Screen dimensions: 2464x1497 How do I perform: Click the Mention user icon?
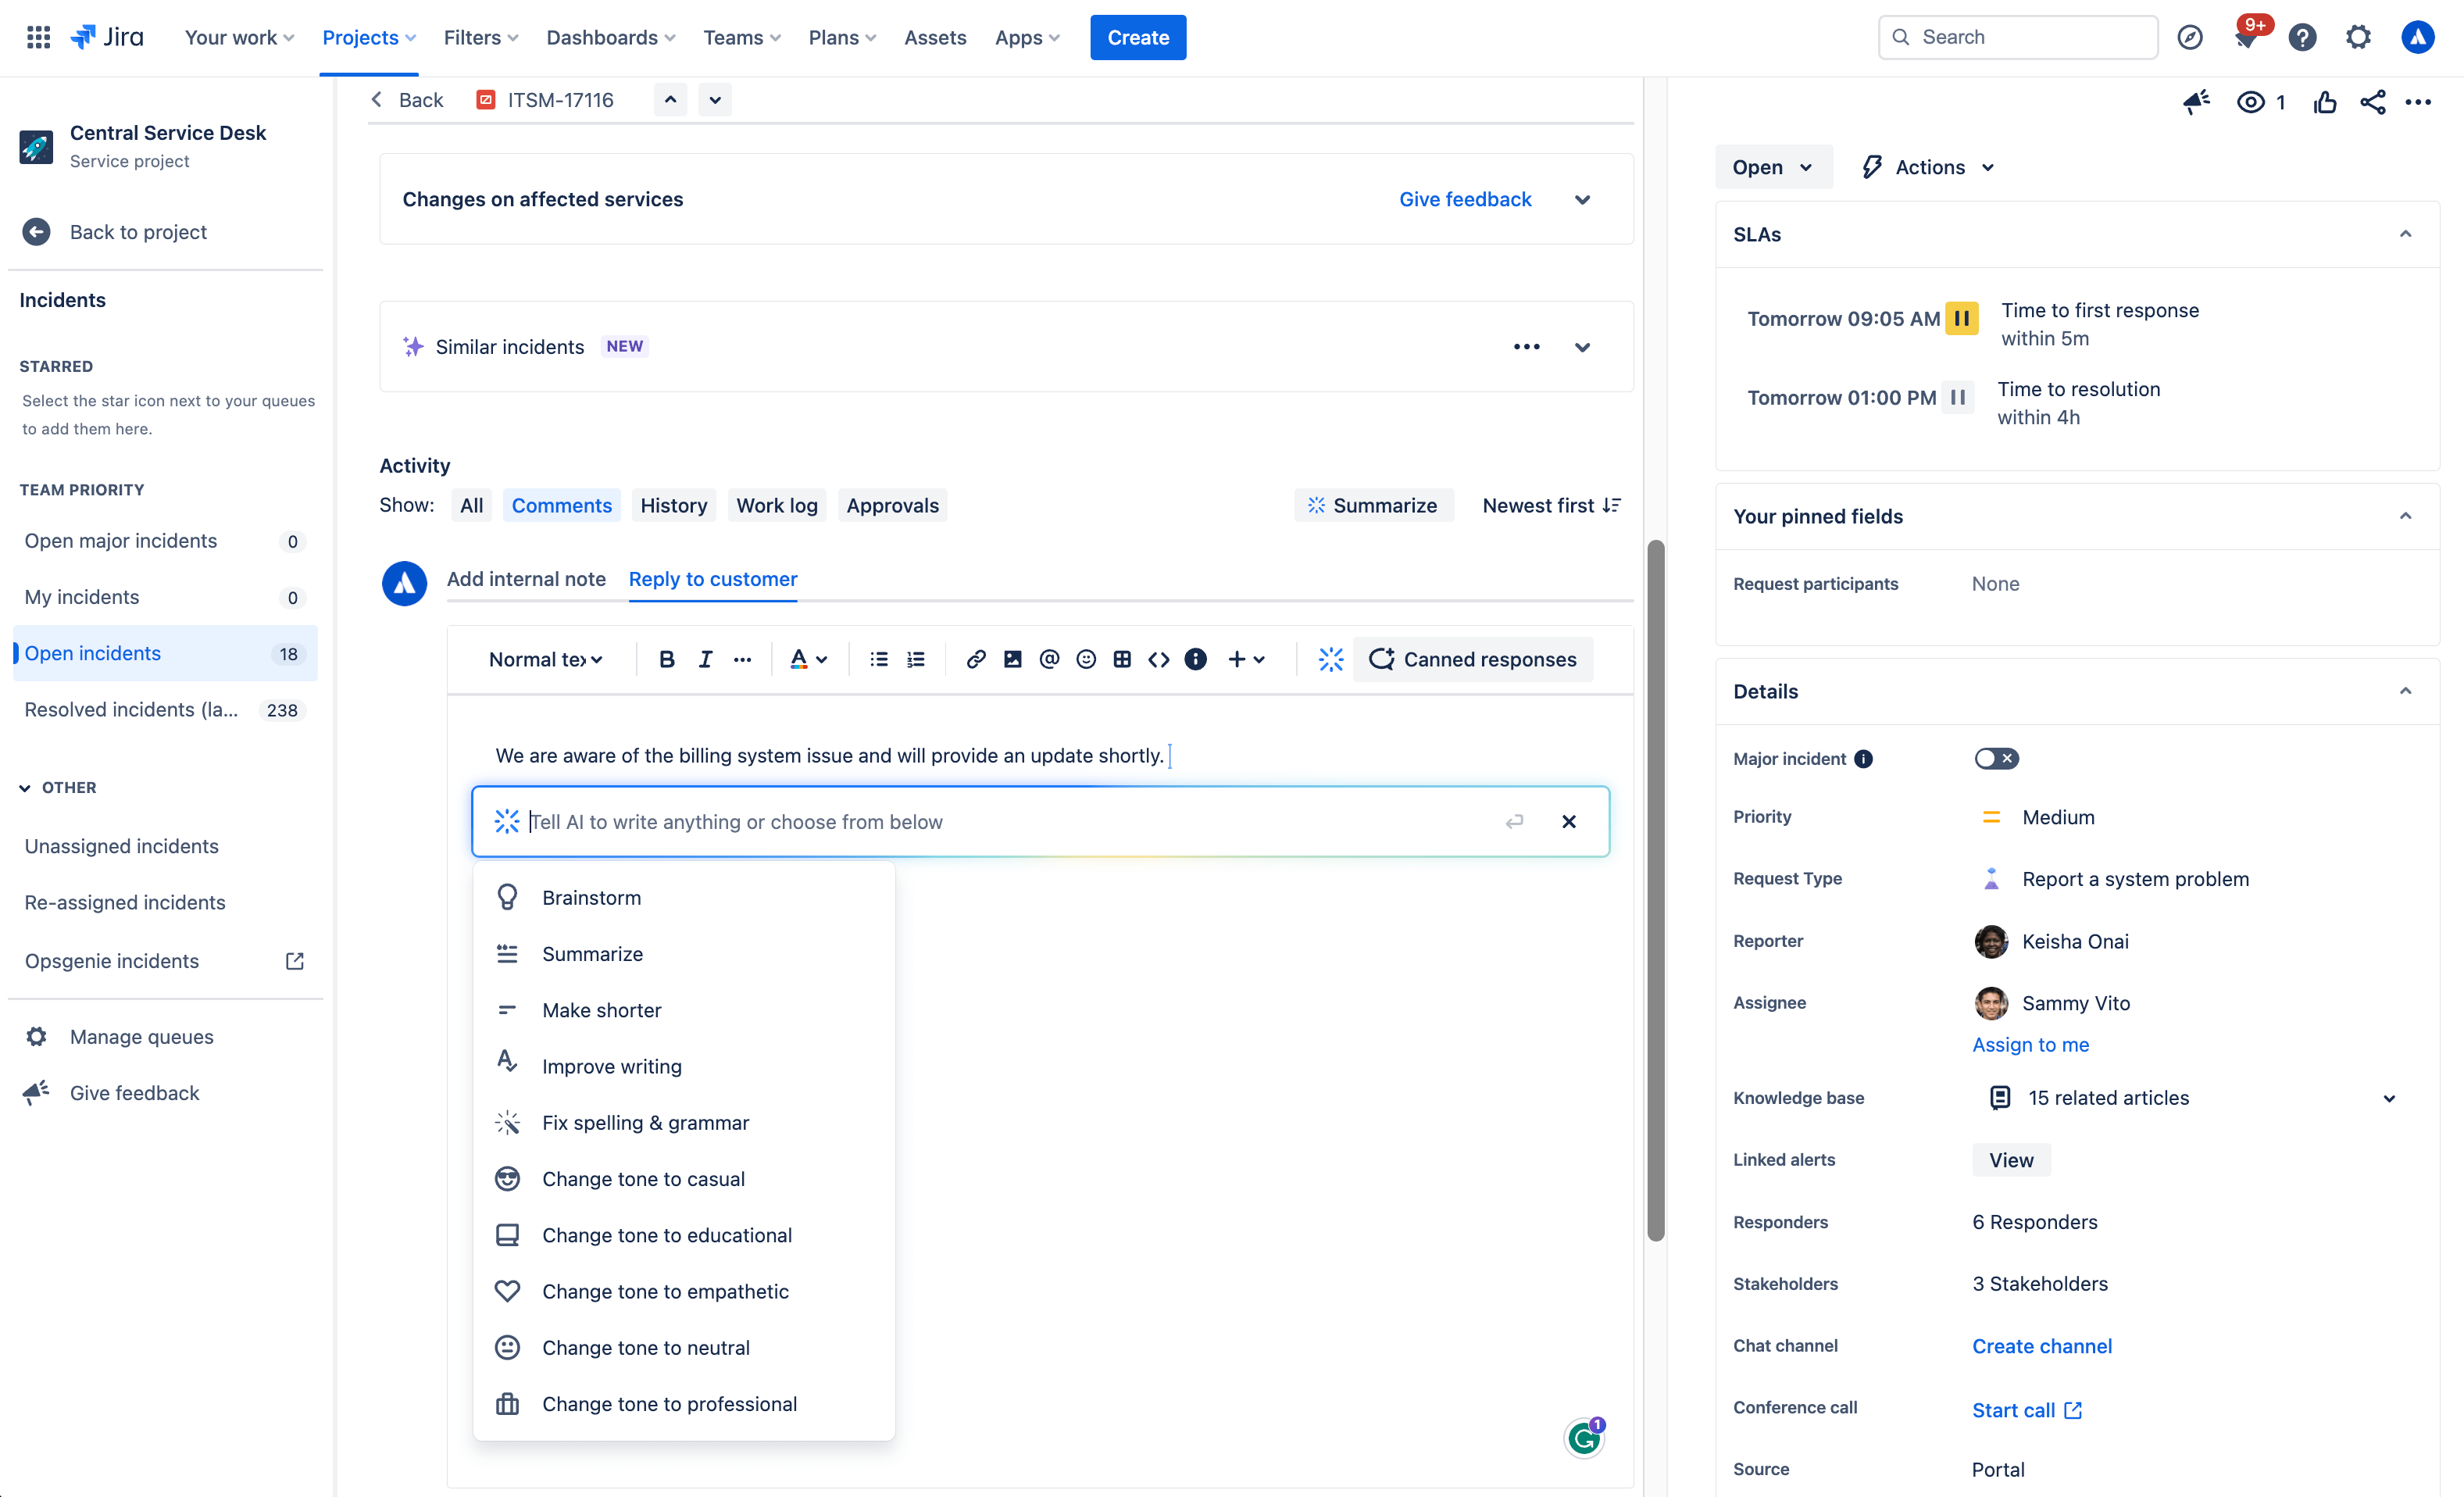(1049, 659)
